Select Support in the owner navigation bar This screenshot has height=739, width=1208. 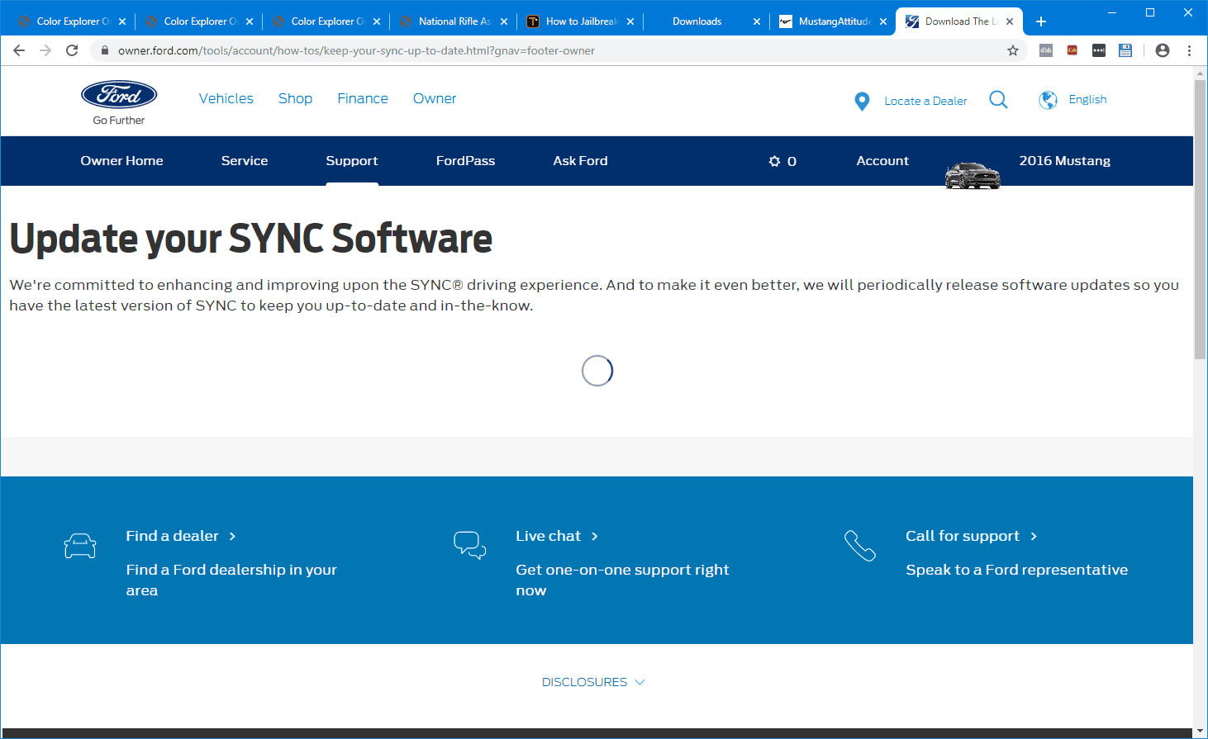click(352, 161)
